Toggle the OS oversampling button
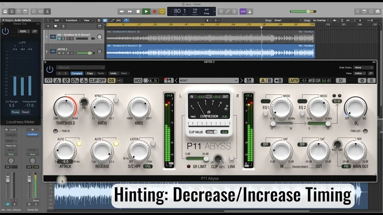 tap(111, 81)
